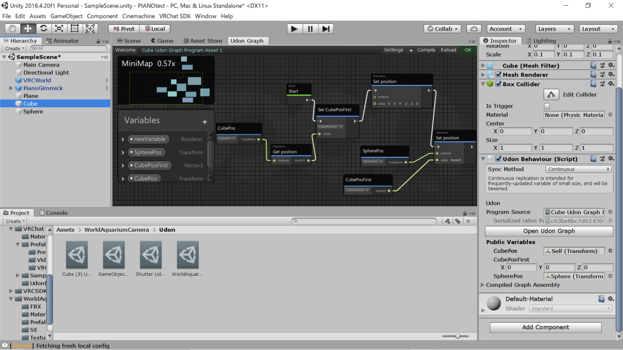This screenshot has width=623, height=350.
Task: Open the Layout dropdown
Action: coord(598,29)
